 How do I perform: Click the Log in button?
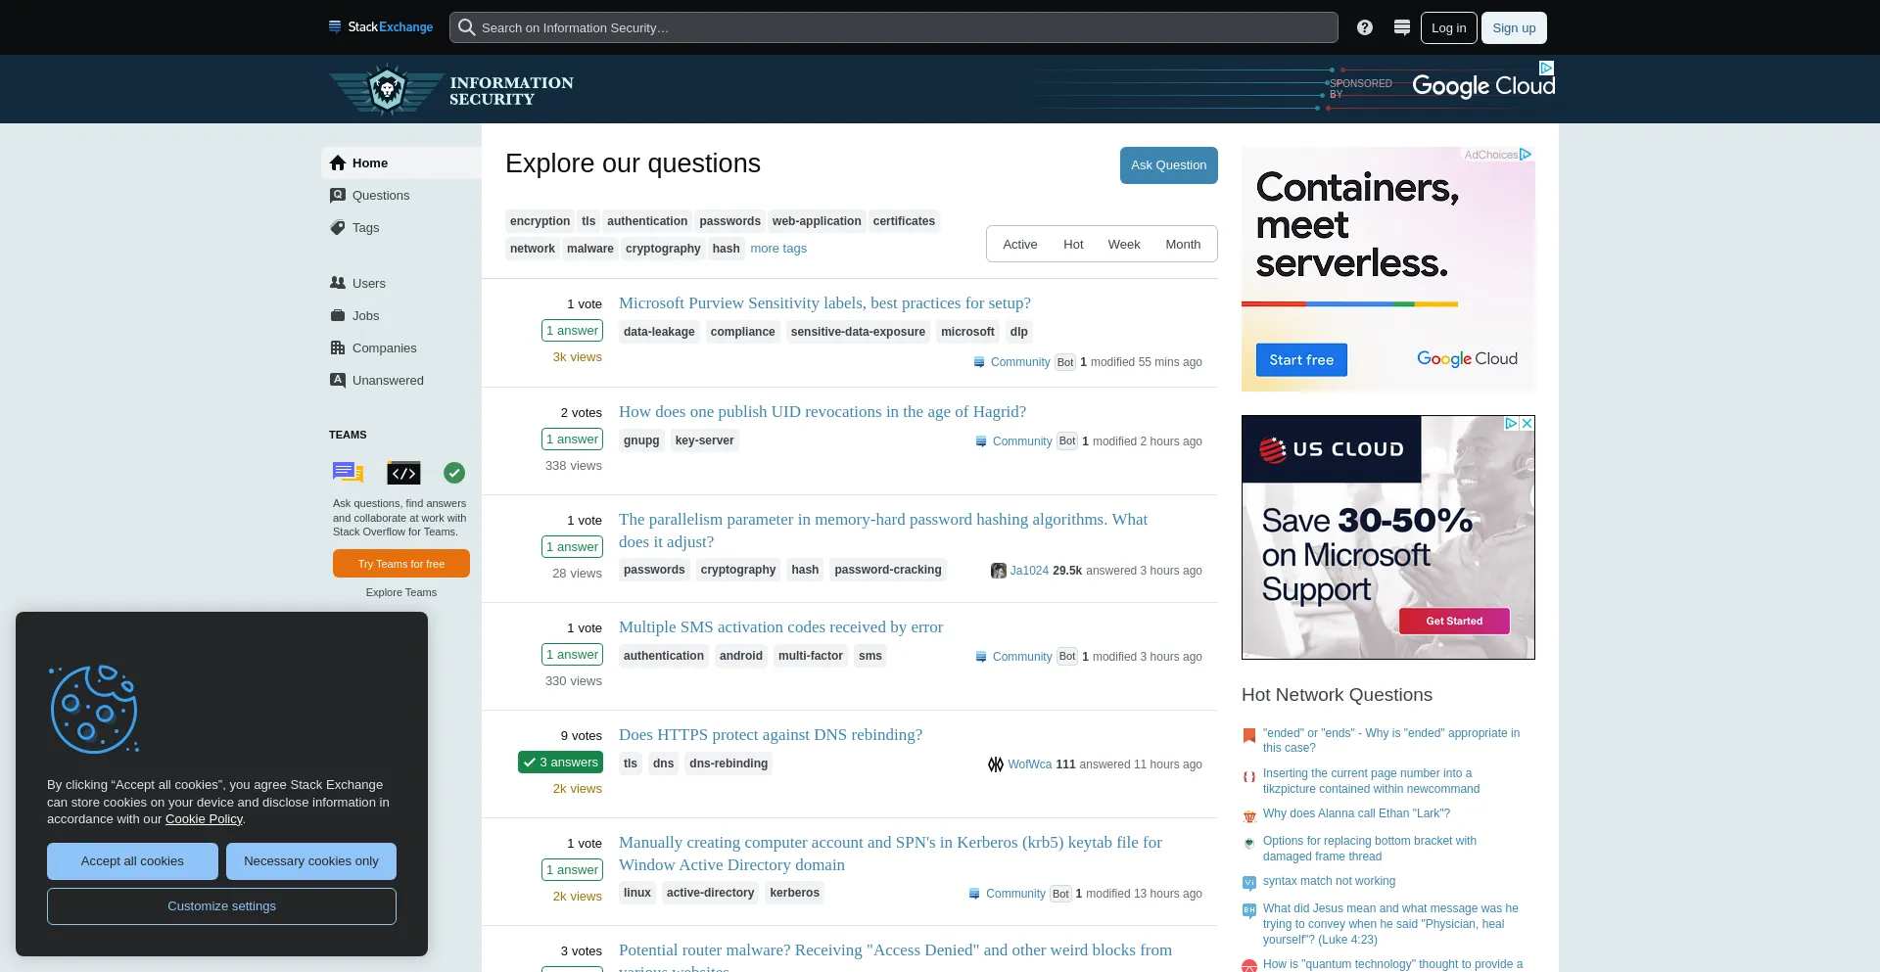[1449, 27]
